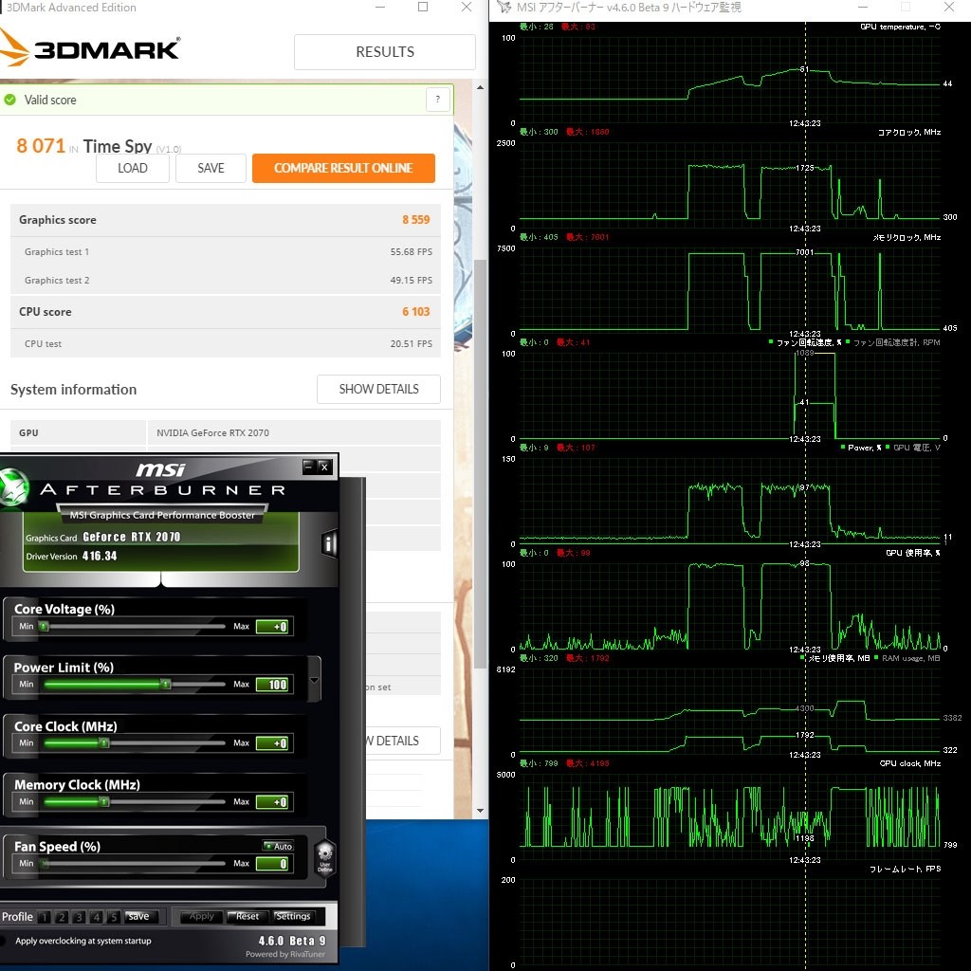Click the COMPARE RESULT ONLINE button
Image resolution: width=971 pixels, height=971 pixels.
click(x=343, y=168)
